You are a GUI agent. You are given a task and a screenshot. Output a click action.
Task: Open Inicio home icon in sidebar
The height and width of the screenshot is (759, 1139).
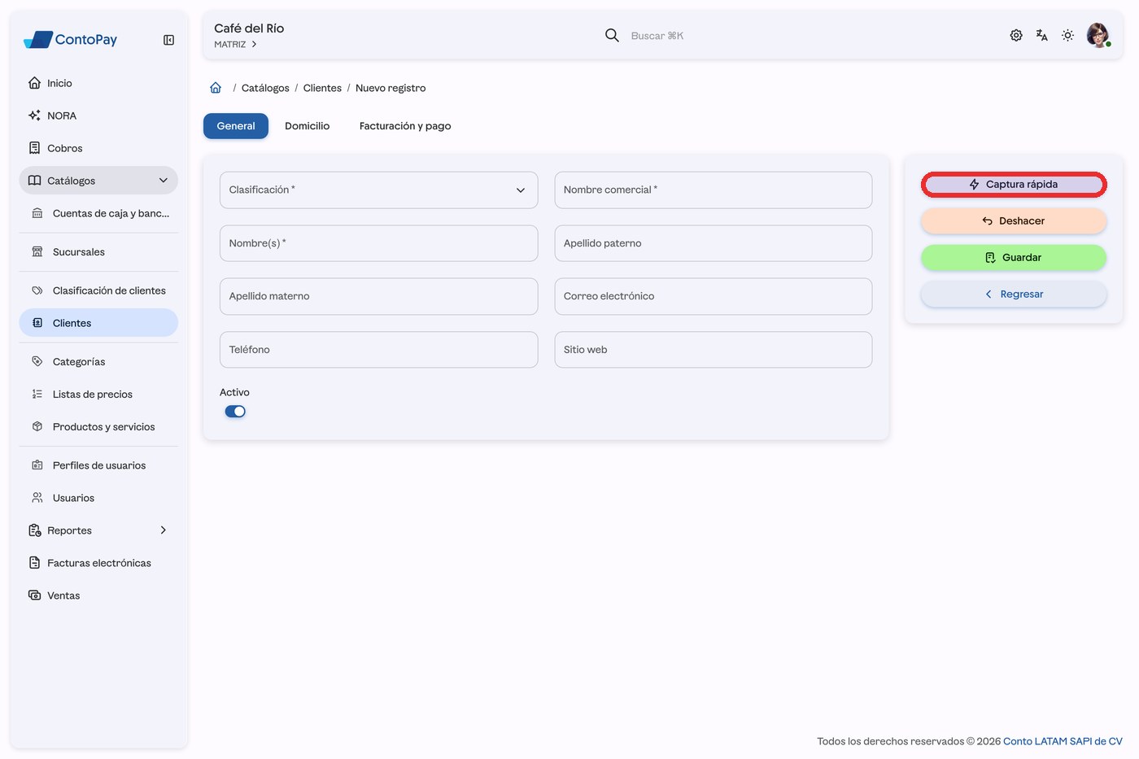tap(34, 83)
